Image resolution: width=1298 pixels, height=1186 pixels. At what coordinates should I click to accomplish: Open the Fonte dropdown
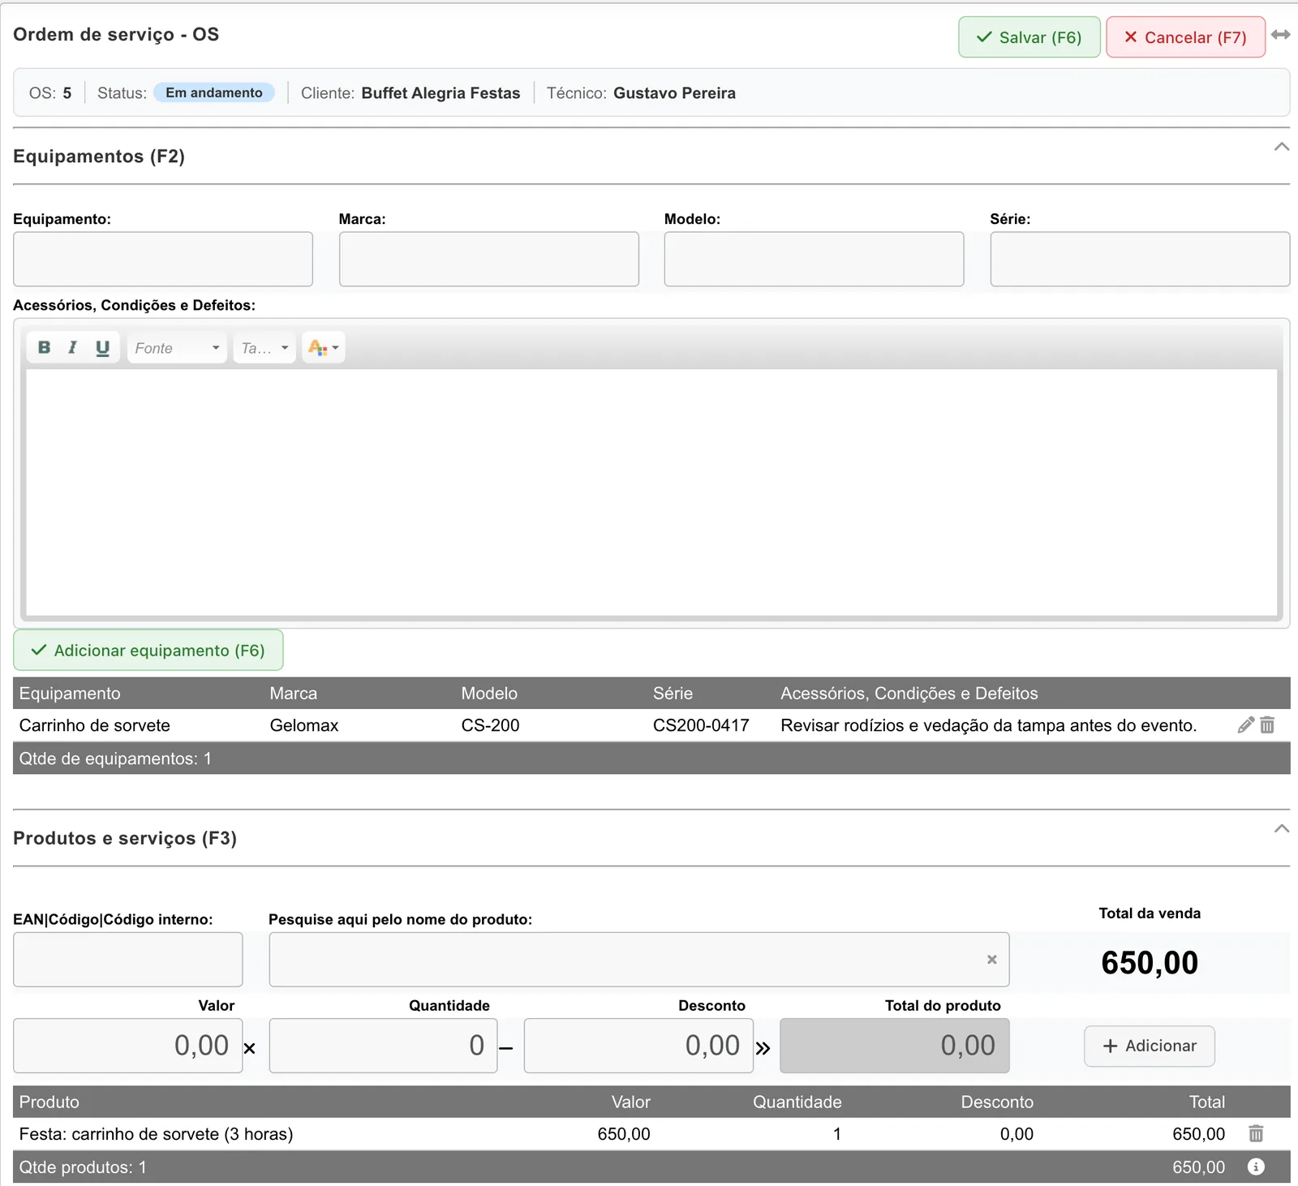pos(177,347)
